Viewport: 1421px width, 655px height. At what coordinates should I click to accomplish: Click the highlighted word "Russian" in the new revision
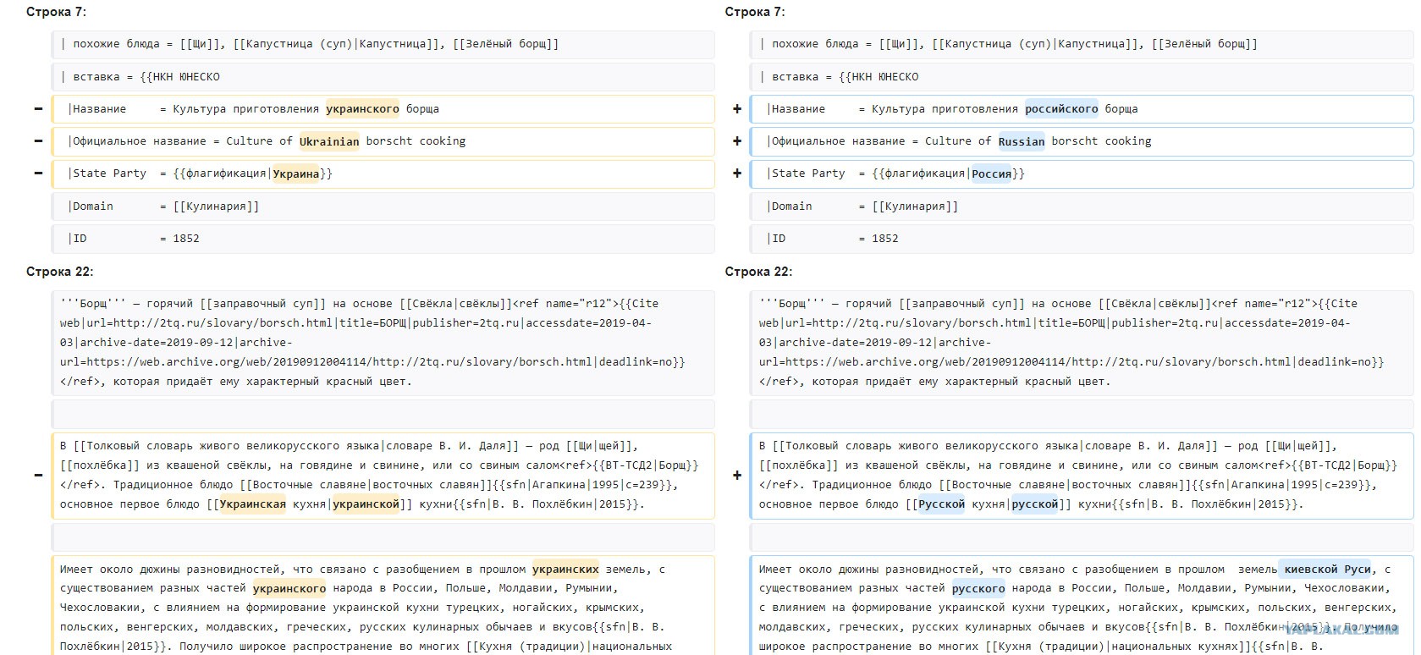[1022, 141]
